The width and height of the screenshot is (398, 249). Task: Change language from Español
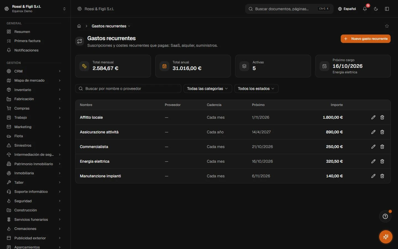(x=347, y=9)
